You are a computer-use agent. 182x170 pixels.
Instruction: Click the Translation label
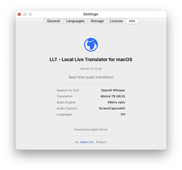coord(65,96)
